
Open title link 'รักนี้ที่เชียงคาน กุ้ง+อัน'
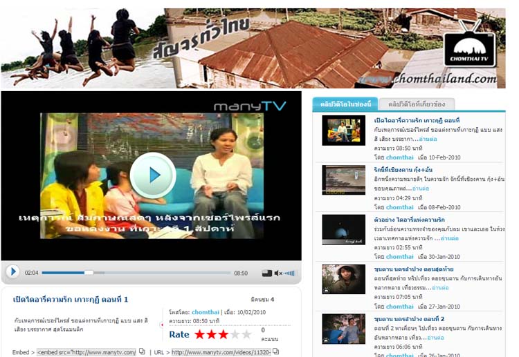point(403,170)
